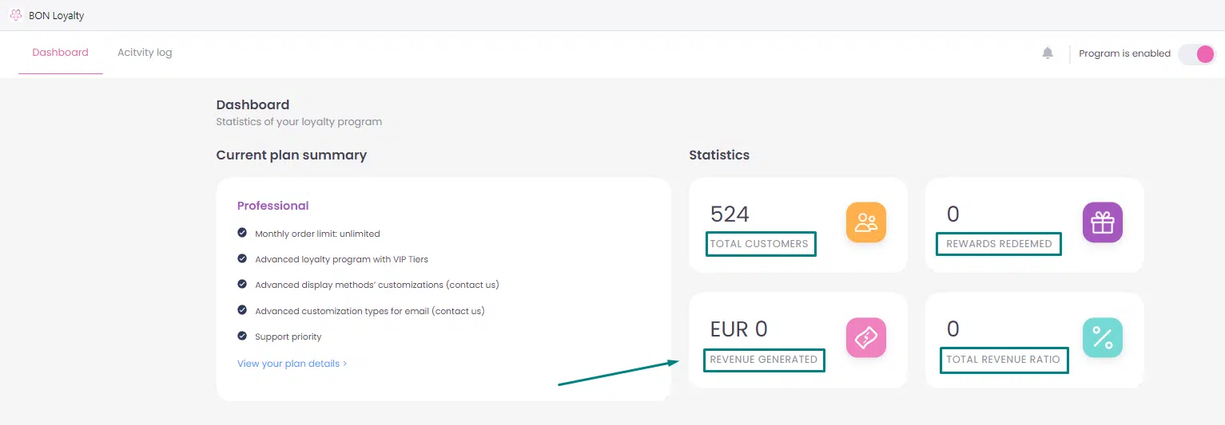The width and height of the screenshot is (1225, 425).
Task: Click the Rewards Redeemed label
Action: 999,244
